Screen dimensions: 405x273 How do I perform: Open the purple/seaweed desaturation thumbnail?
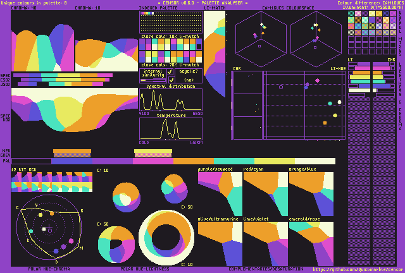tap(220, 194)
